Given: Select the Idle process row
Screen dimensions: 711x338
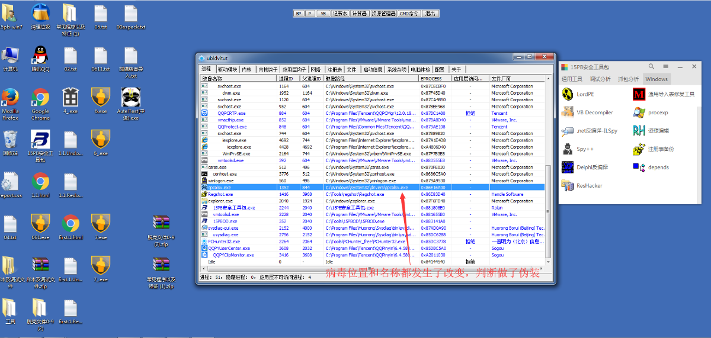Looking at the screenshot, I should (x=372, y=262).
